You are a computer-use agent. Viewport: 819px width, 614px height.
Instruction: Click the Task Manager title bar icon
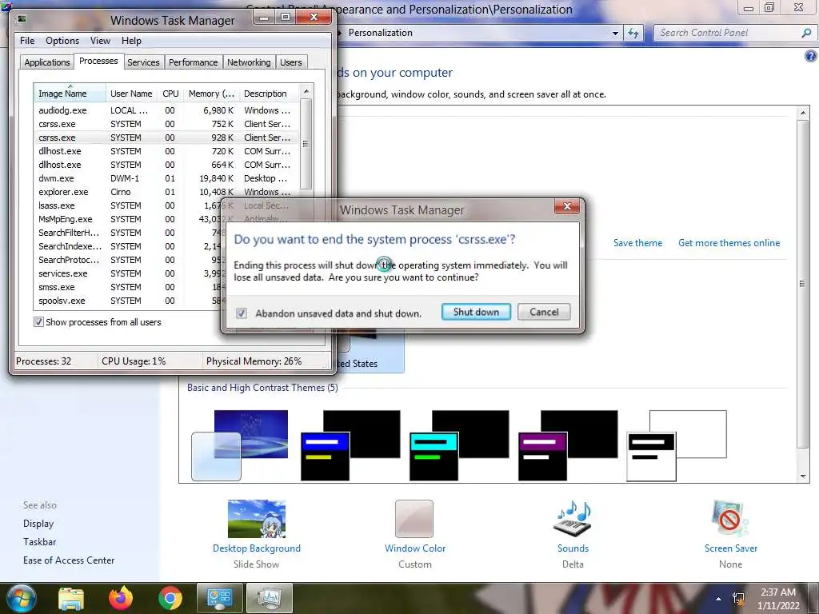click(22, 20)
